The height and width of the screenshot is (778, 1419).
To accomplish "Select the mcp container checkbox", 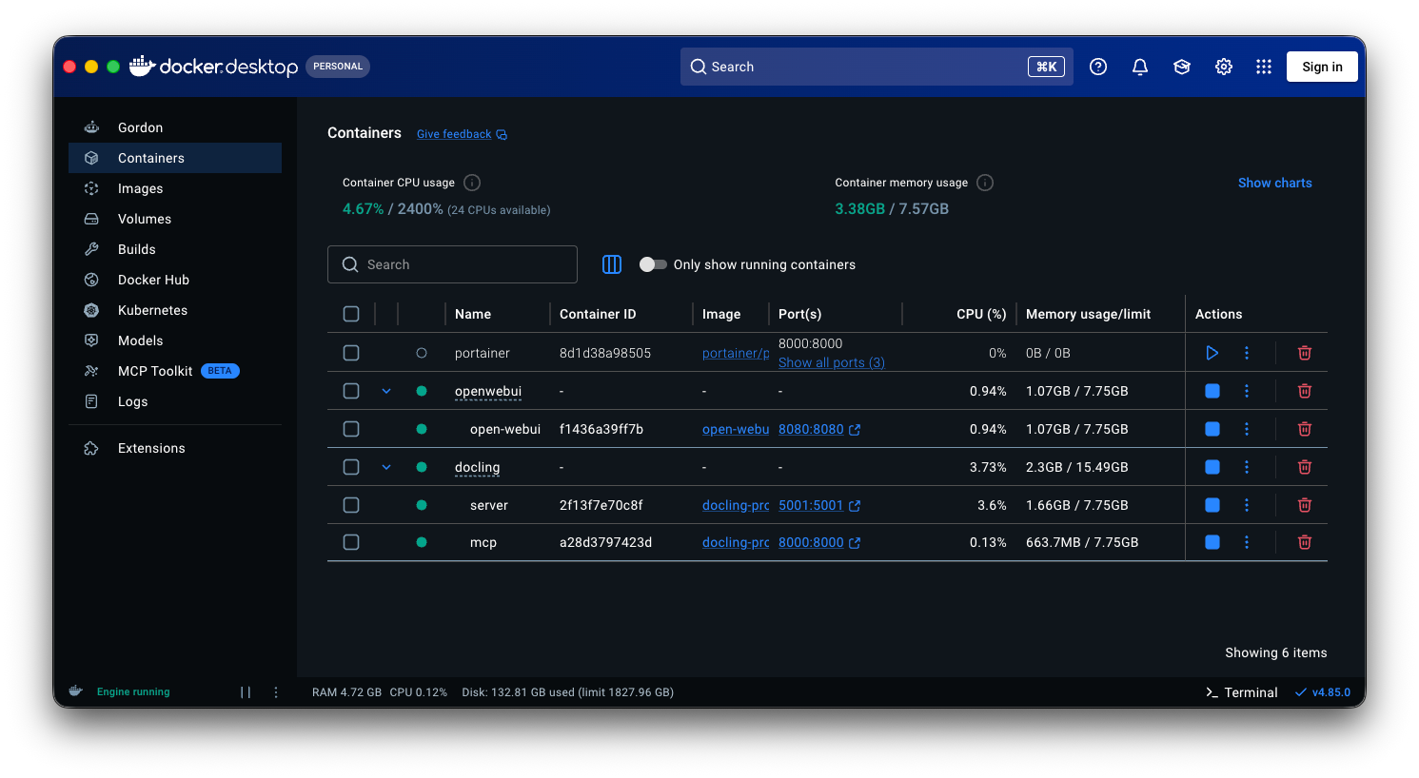I will (x=351, y=542).
